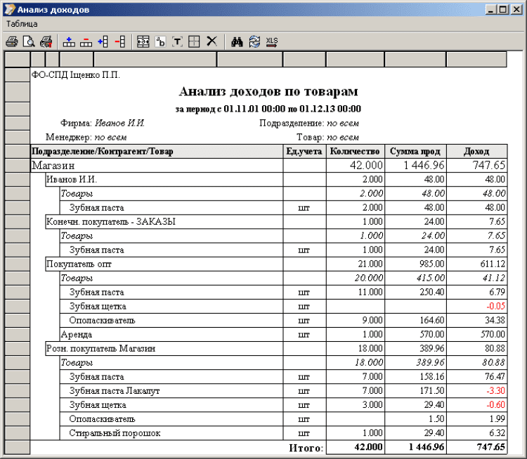527x459 pixels.
Task: Click the gray column header above Количество
Action: [356, 60]
